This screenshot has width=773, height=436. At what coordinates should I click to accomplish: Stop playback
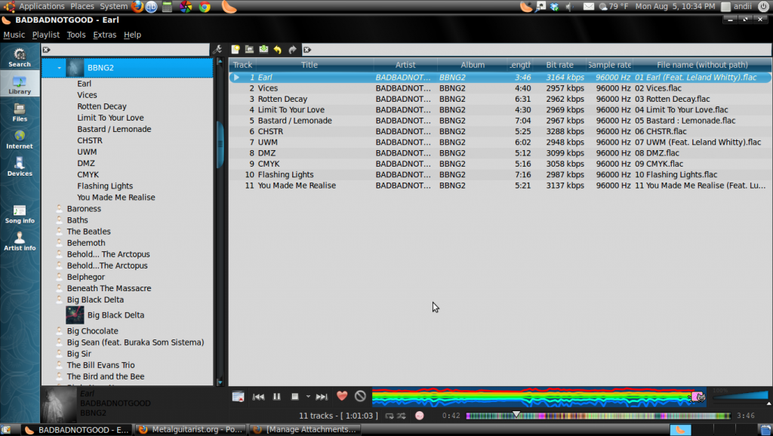[x=295, y=397]
